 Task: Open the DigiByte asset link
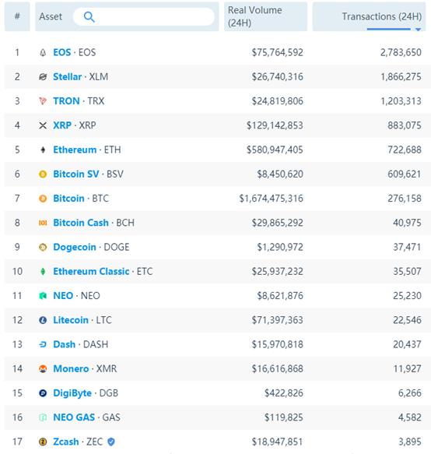(x=72, y=393)
